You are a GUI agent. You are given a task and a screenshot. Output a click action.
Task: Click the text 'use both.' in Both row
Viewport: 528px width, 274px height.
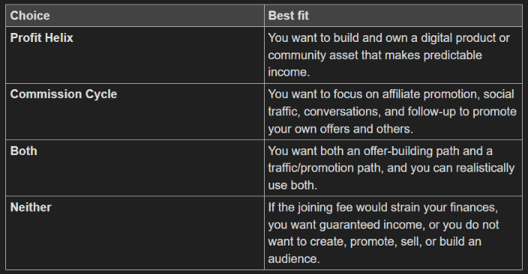(x=292, y=185)
